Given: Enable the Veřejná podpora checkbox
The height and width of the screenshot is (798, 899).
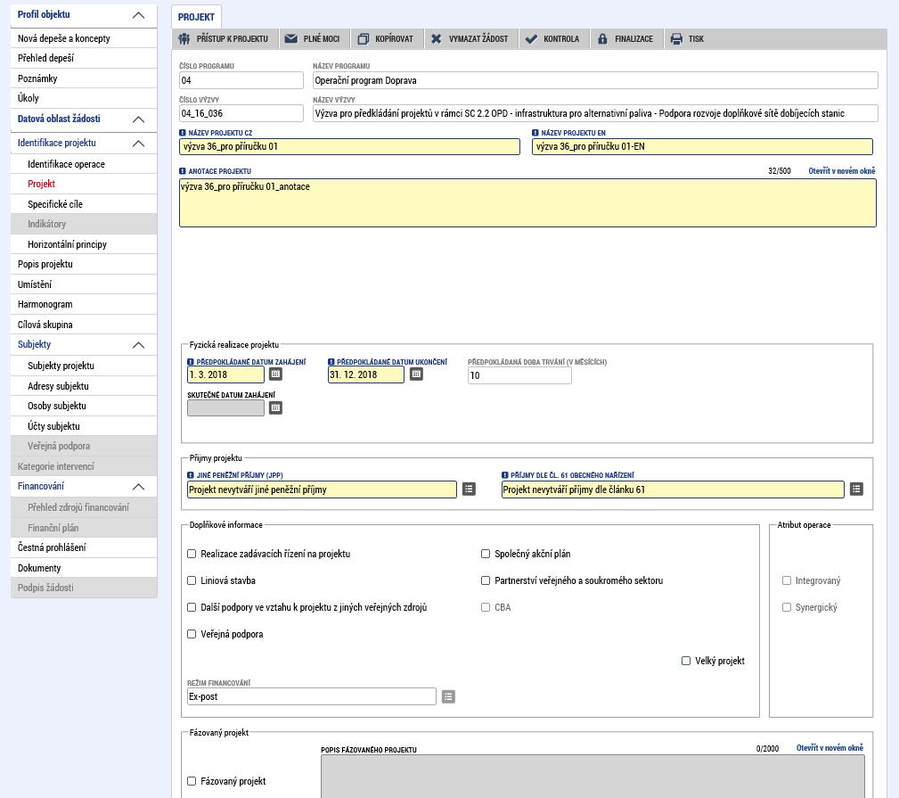Looking at the screenshot, I should click(192, 634).
